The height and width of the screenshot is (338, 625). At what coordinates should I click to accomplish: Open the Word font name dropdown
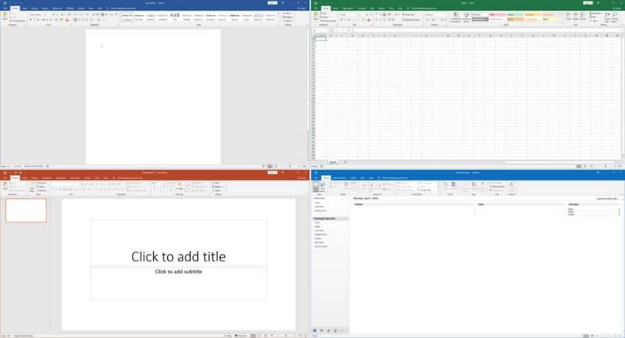38,15
